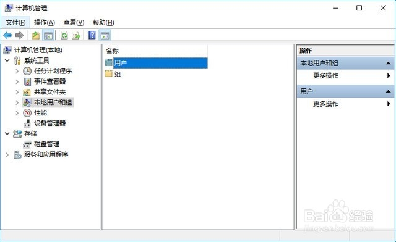The height and width of the screenshot is (242, 396).
Task: Expand the 性能 node arrow
Action: (17, 113)
